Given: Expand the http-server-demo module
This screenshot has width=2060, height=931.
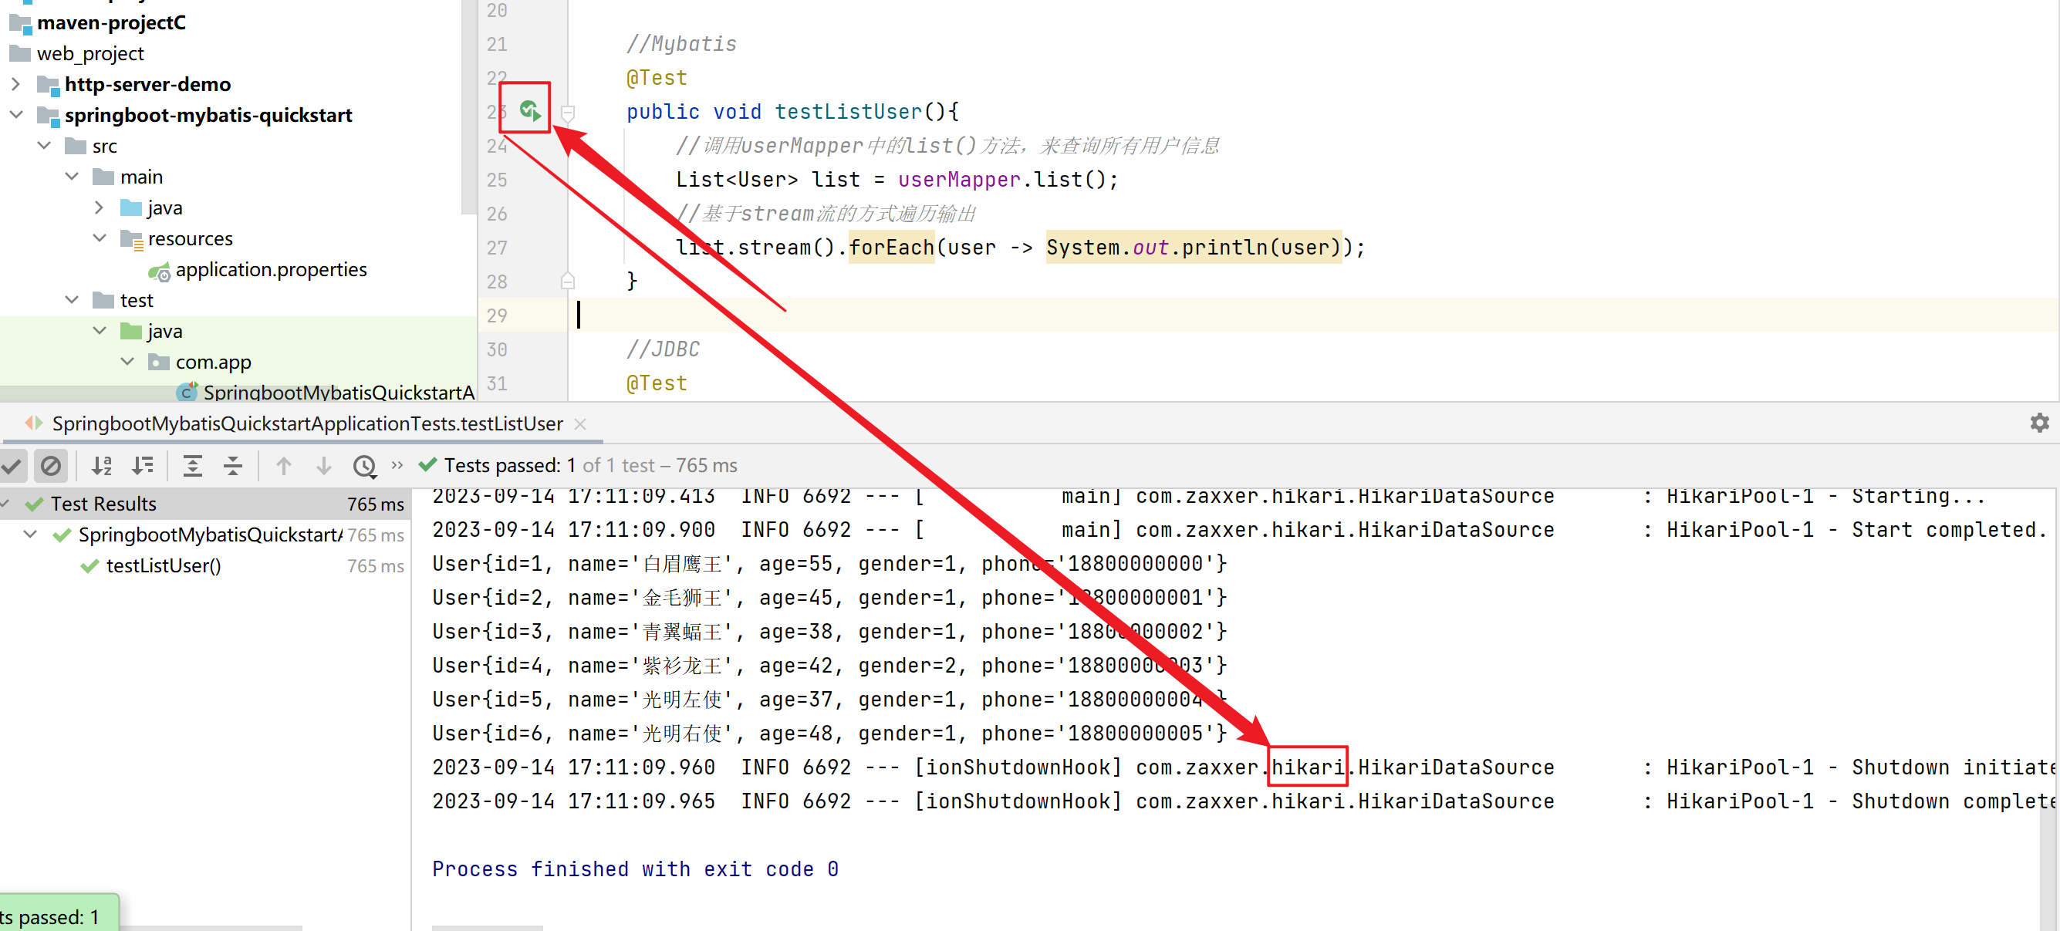Looking at the screenshot, I should (15, 84).
